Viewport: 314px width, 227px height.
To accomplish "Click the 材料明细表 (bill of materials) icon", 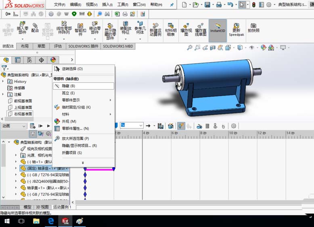I will pos(171,29).
